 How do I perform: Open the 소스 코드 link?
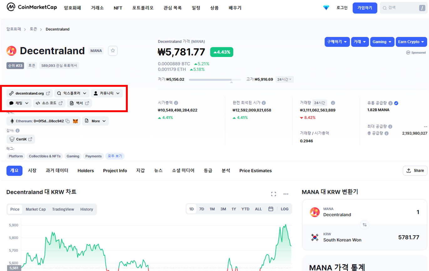[x=49, y=103]
